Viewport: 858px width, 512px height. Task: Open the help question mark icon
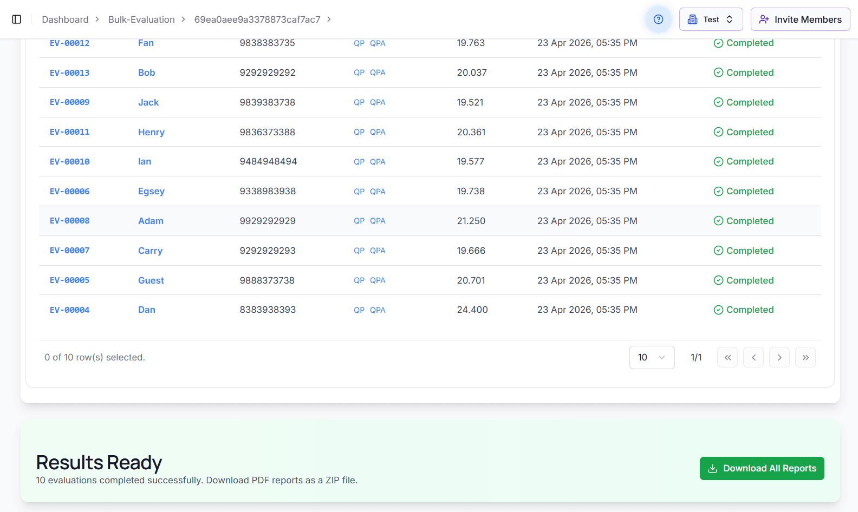pyautogui.click(x=659, y=19)
